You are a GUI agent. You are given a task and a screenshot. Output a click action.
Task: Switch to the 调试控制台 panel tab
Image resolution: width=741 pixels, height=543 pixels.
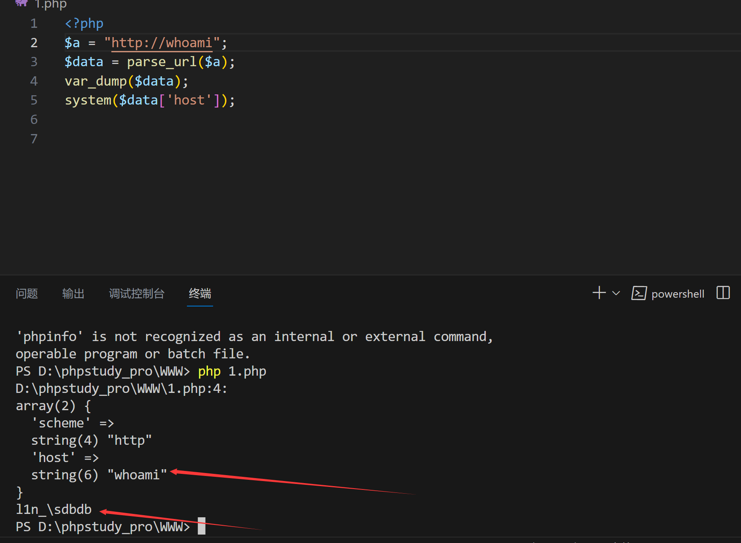tap(137, 293)
